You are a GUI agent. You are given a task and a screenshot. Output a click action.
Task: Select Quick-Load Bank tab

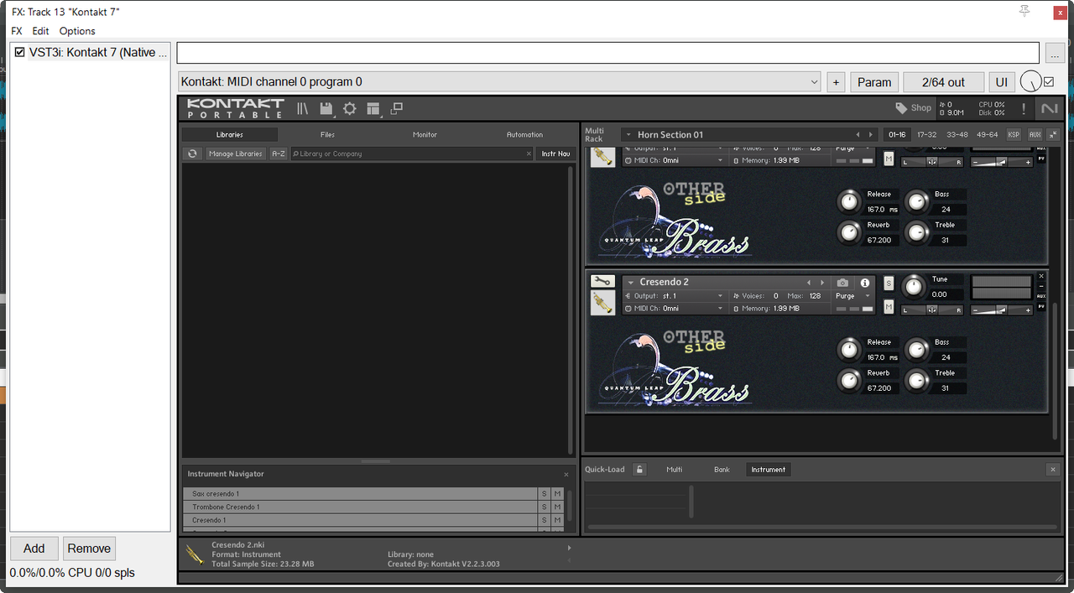[x=722, y=470]
